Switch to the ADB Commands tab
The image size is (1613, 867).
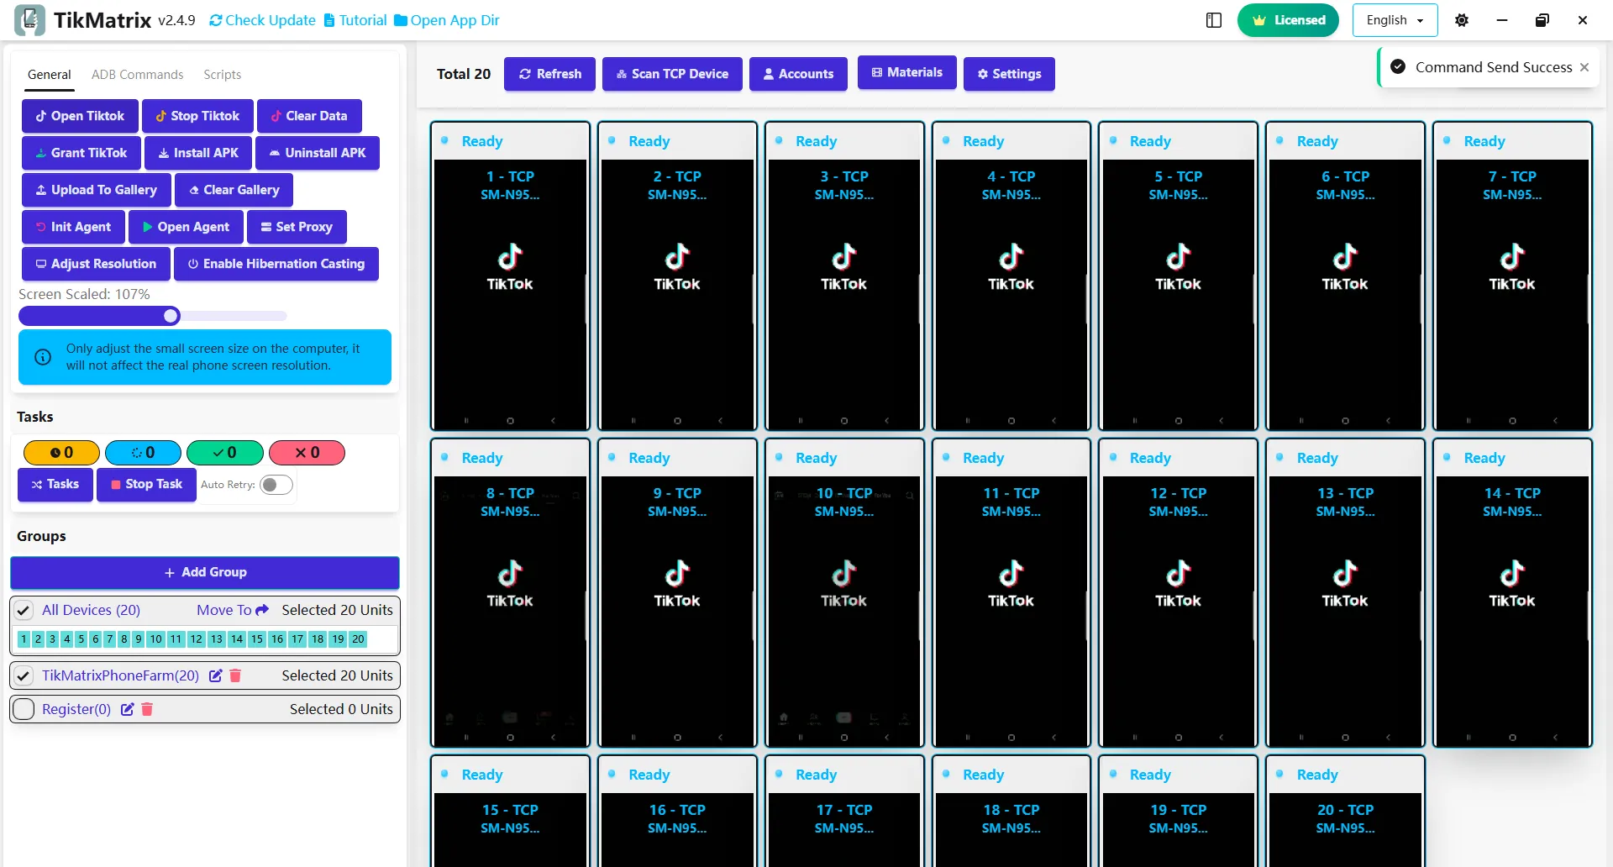click(137, 75)
